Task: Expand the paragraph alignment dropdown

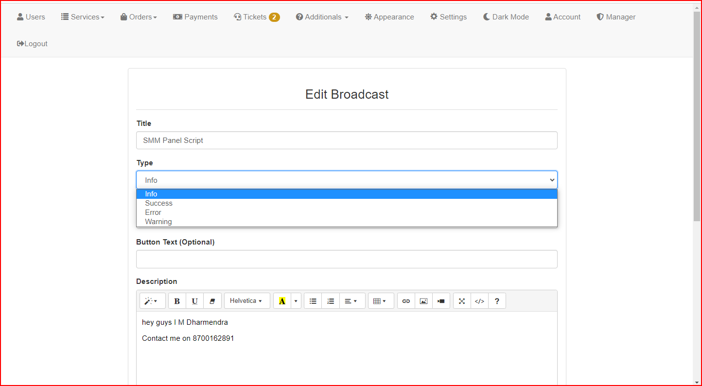Action: (351, 301)
